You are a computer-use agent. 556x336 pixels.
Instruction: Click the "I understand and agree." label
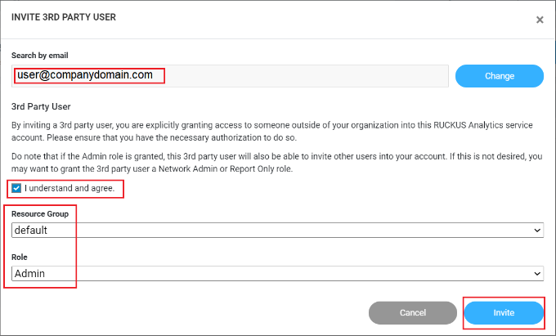tap(72, 188)
